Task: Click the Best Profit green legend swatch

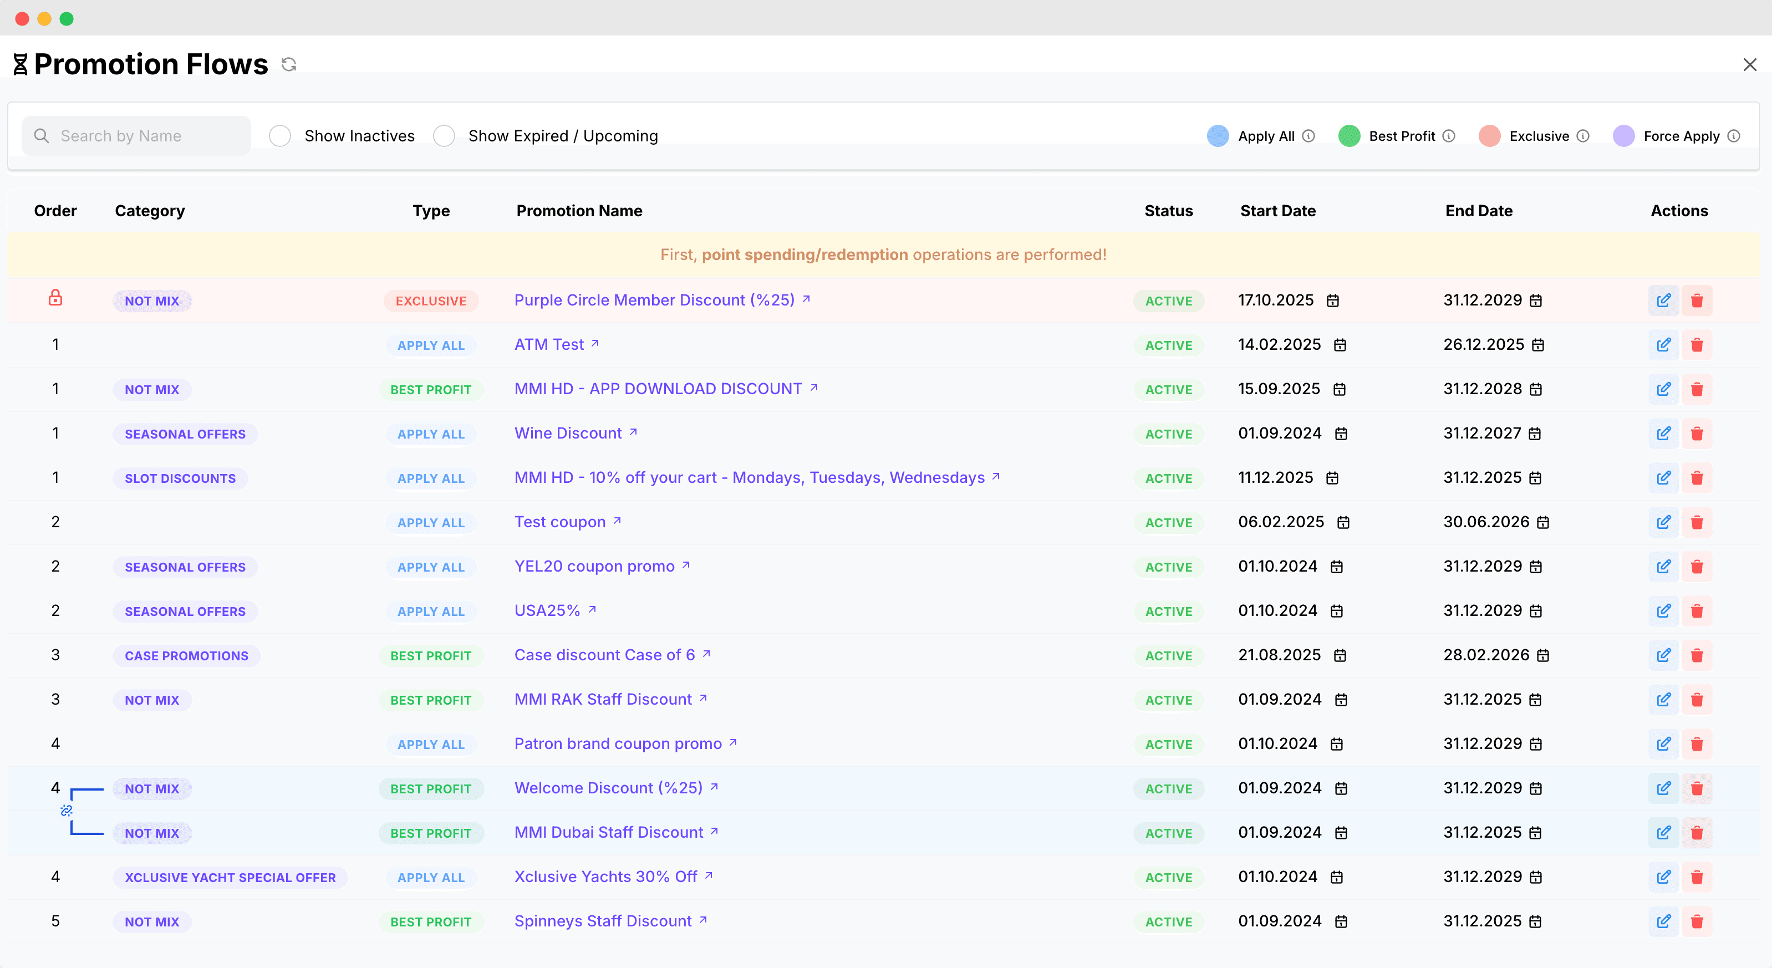Action: 1349,135
